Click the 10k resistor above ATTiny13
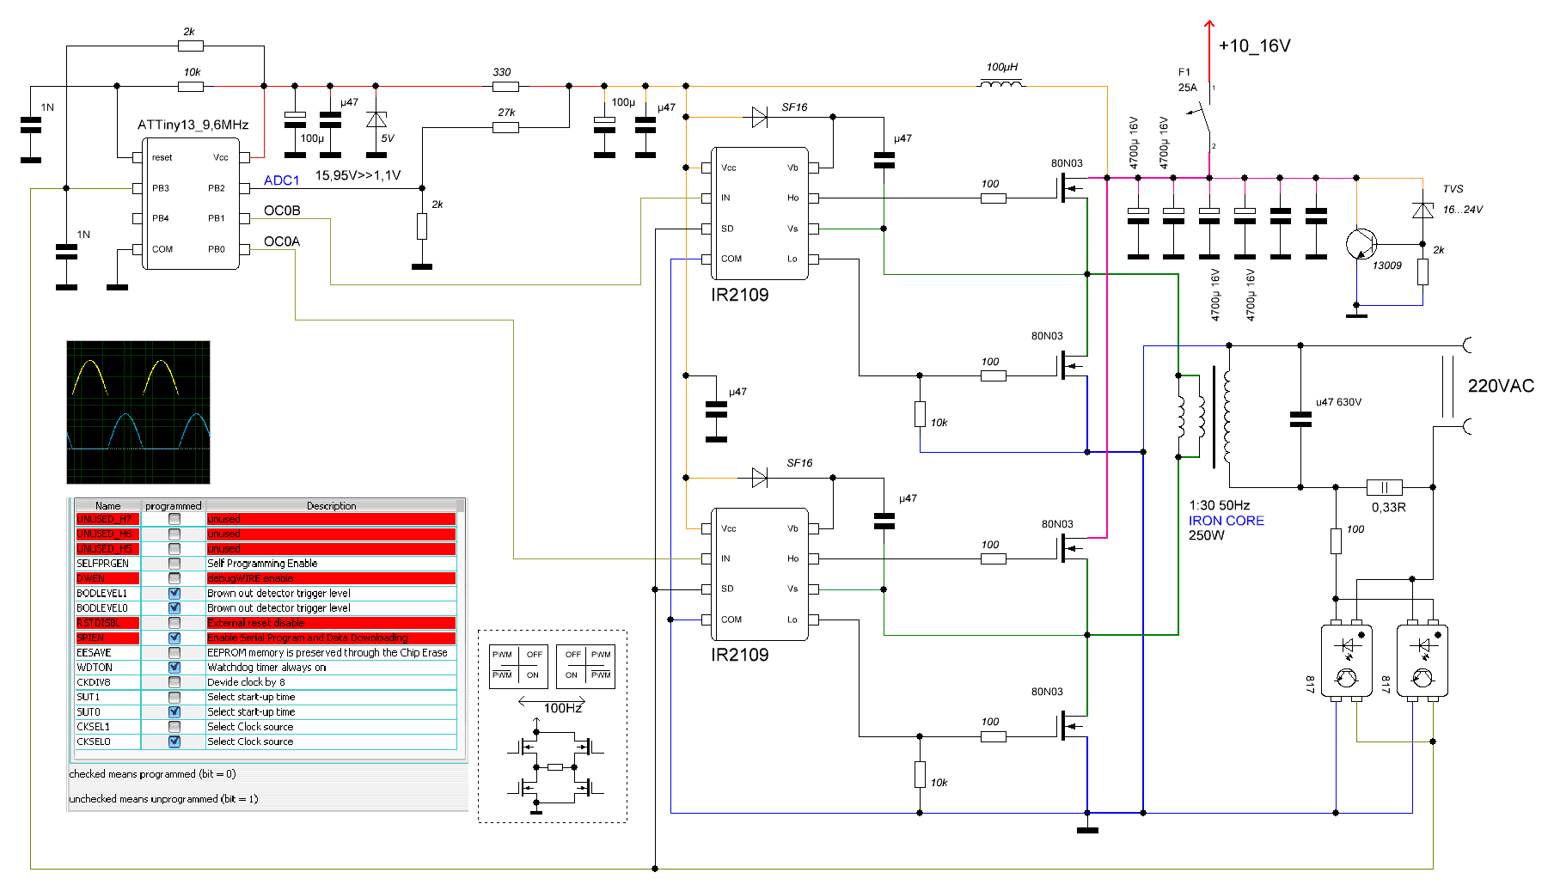The image size is (1554, 891). point(191,86)
